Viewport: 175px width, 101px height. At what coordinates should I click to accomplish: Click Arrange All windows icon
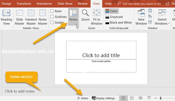click(150, 11)
